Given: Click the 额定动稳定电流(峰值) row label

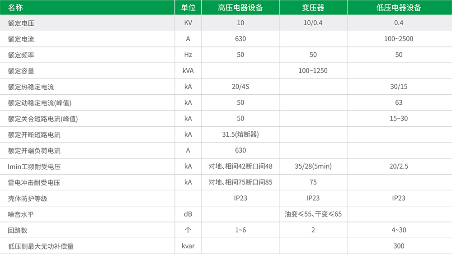Looking at the screenshot, I should [40, 103].
